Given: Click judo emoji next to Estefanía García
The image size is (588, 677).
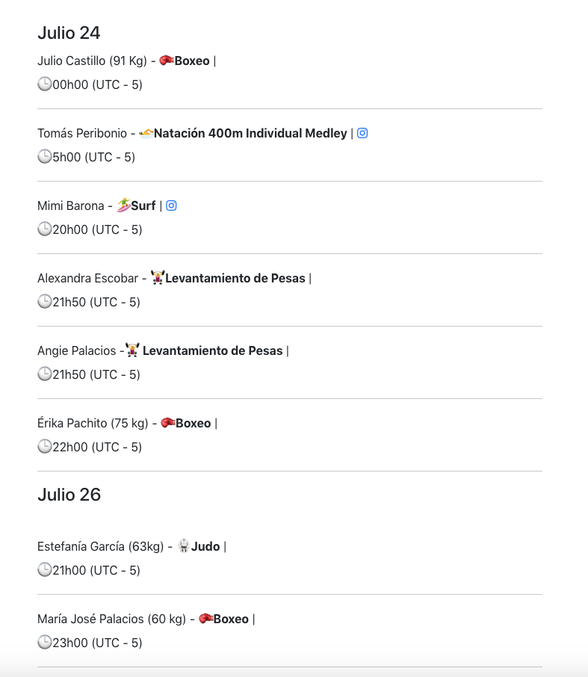Looking at the screenshot, I should 184,545.
